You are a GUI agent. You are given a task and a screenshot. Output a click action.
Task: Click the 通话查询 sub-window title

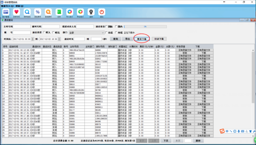(x=8, y=20)
